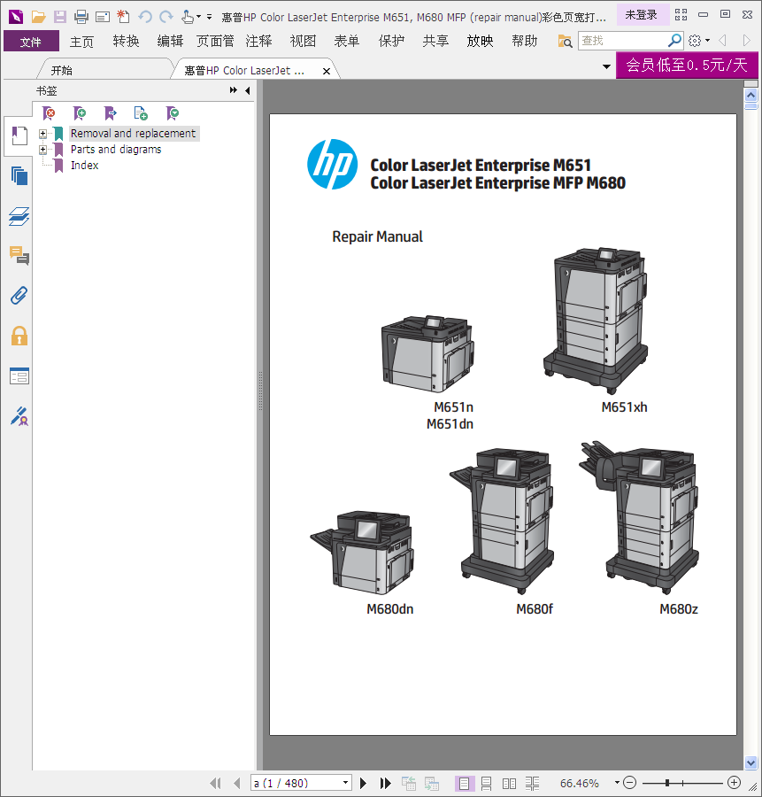
Task: Open the 保护 protect tab
Action: (391, 41)
